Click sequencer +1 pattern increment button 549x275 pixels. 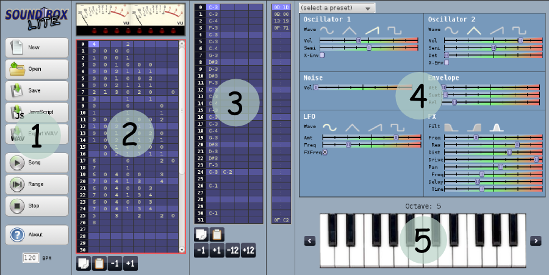131,263
